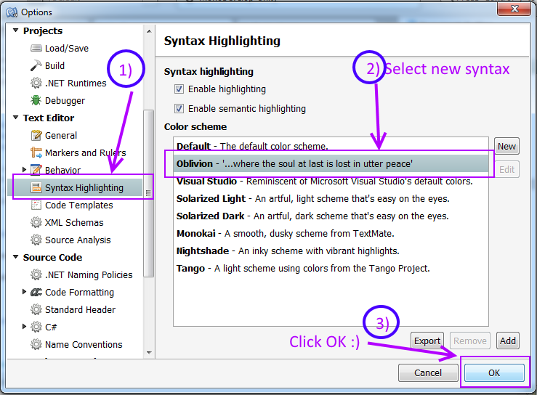Click the Edit button
The image size is (537, 395).
[506, 169]
